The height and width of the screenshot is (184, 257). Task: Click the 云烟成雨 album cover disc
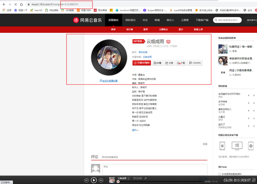pos(109,57)
